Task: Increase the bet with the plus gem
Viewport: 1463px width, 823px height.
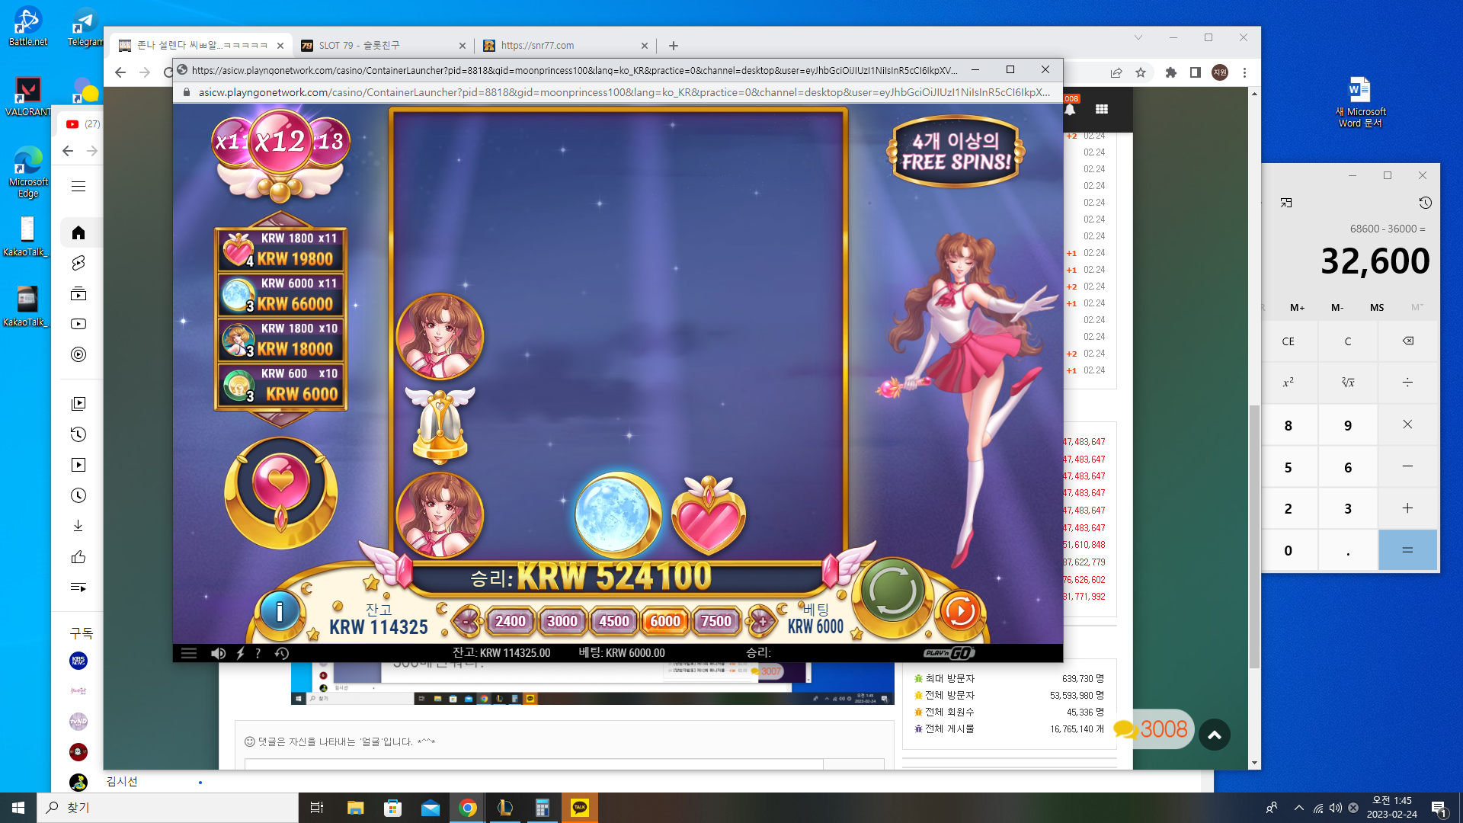Action: pos(762,621)
